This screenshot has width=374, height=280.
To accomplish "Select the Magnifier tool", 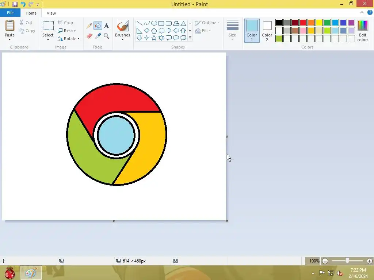I will [106, 36].
